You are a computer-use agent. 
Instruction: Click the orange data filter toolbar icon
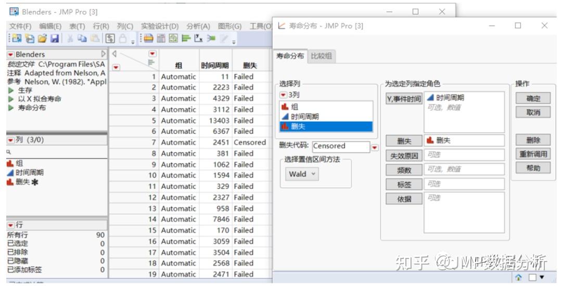click(x=148, y=38)
